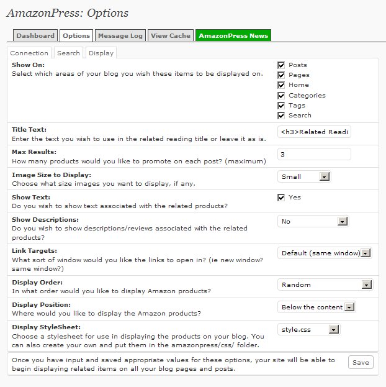Expand the Display Position dropdown

316,307
